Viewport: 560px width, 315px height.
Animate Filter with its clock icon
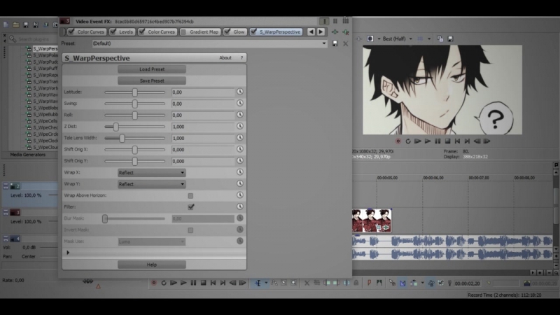coord(239,206)
